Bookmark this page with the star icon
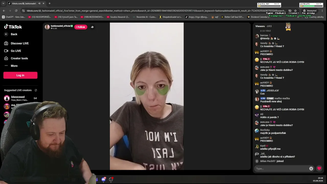Image resolution: width=327 pixels, height=184 pixels. click(x=296, y=11)
